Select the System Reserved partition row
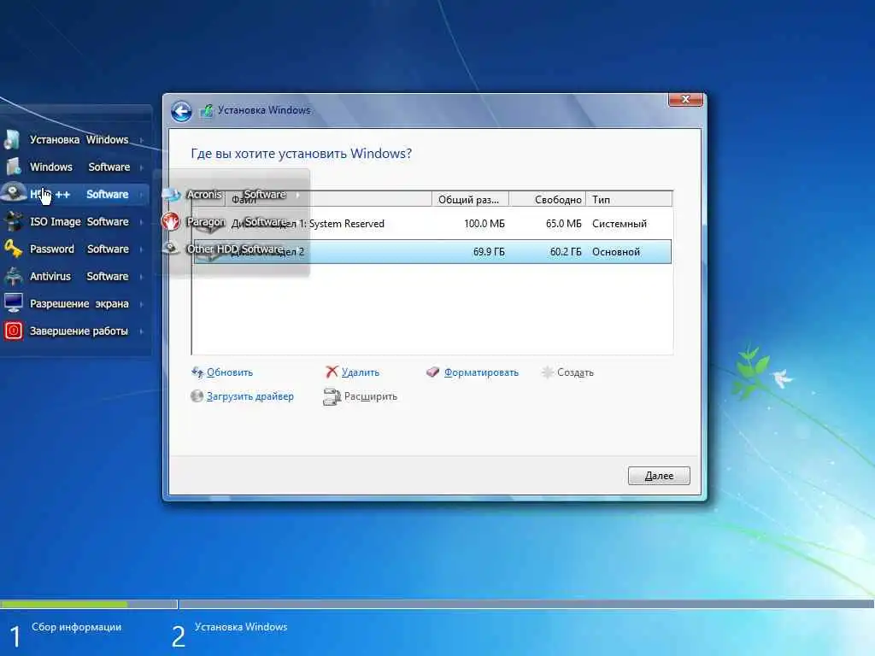 click(432, 224)
